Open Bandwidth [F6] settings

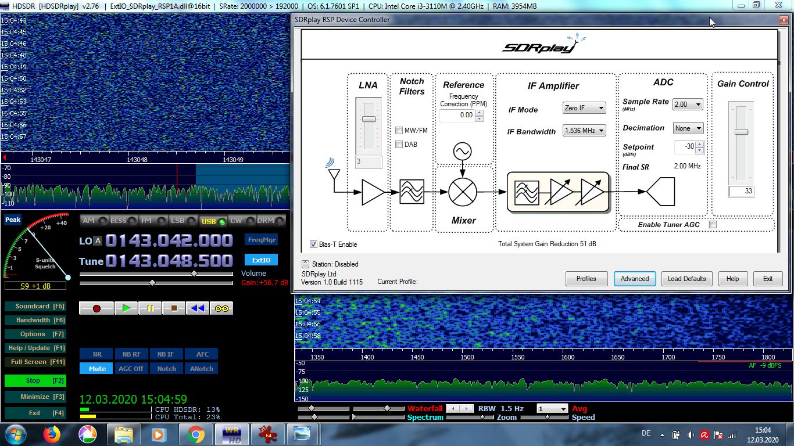35,320
